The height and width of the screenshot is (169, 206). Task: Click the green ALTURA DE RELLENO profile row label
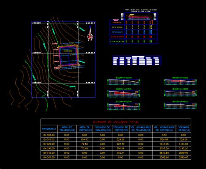[x=117, y=42]
